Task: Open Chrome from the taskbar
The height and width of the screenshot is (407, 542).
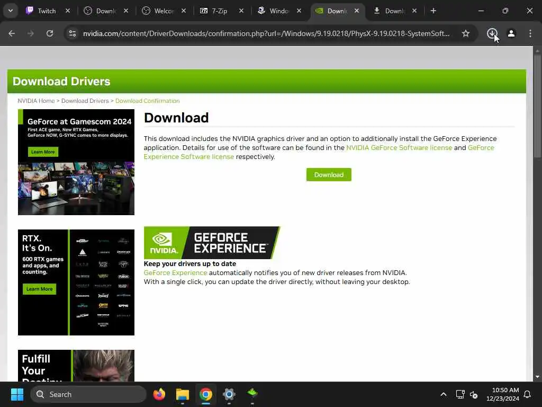Action: [x=206, y=394]
